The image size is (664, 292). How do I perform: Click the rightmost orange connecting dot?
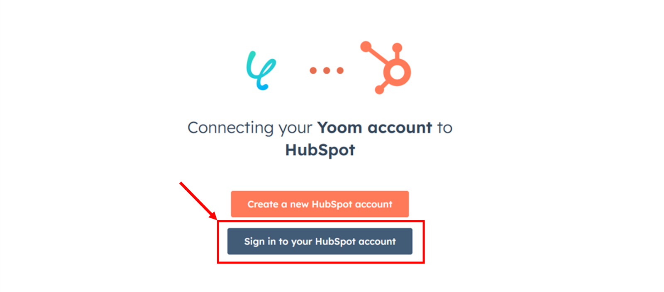tap(340, 70)
